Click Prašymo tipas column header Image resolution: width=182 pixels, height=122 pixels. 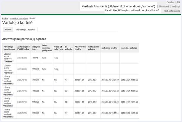click(36, 48)
